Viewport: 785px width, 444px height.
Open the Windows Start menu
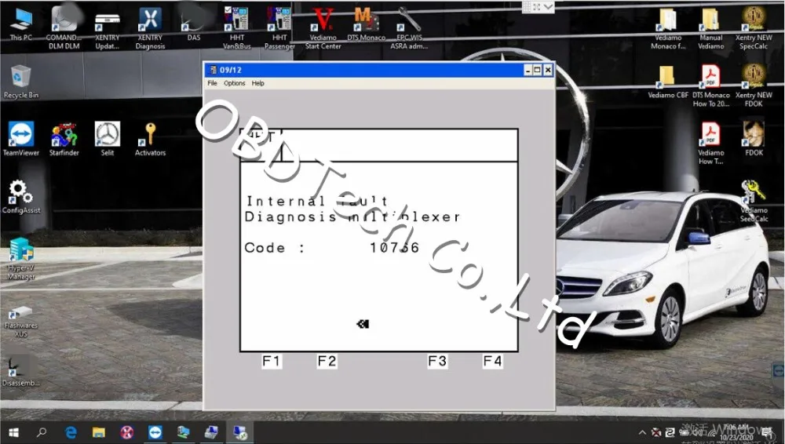click(x=13, y=432)
